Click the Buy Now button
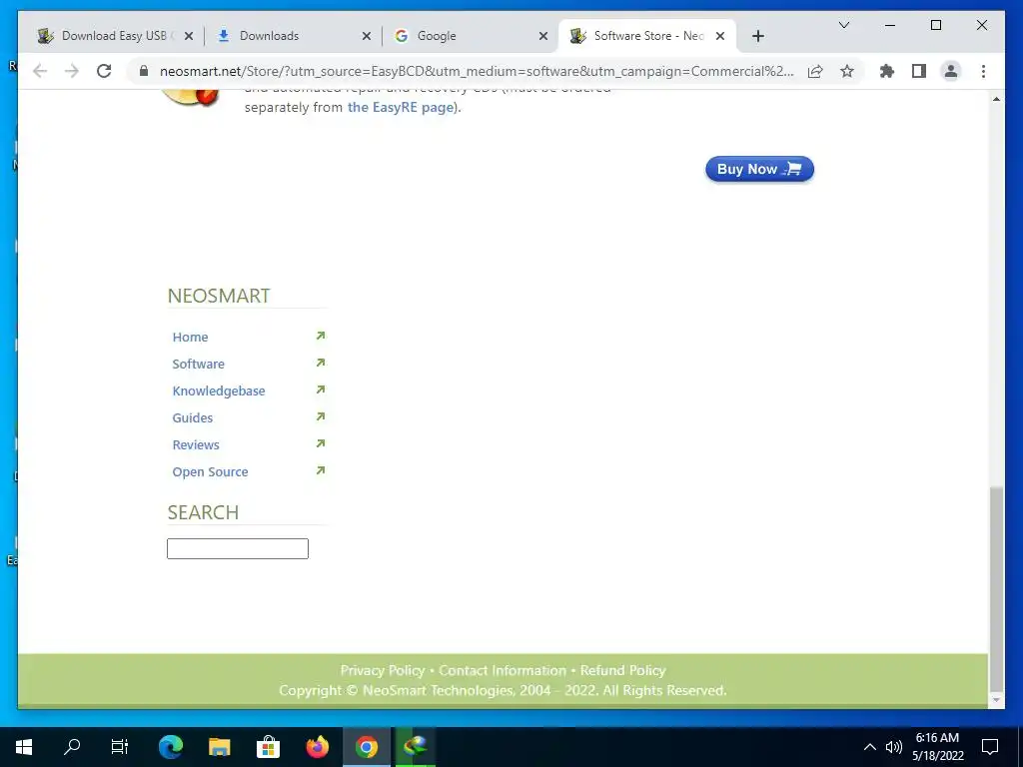 759,169
